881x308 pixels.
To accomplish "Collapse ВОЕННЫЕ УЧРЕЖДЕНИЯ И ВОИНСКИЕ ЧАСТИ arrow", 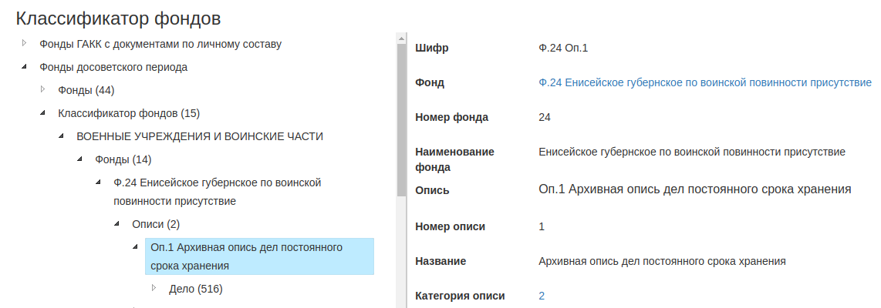I will [61, 136].
